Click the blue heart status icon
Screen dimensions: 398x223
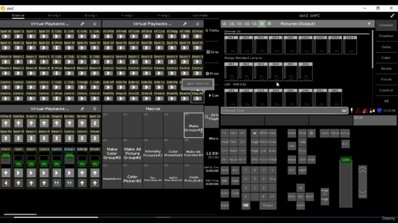tap(379, 110)
